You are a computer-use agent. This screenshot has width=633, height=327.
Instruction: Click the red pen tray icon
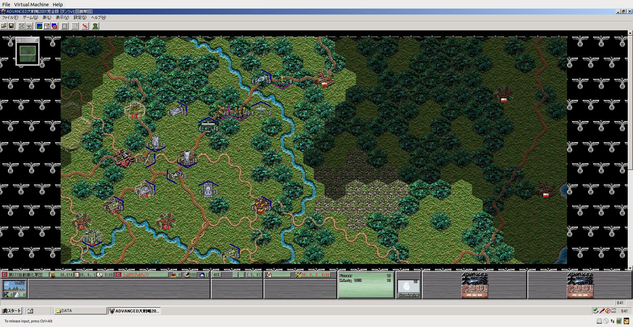click(x=602, y=311)
